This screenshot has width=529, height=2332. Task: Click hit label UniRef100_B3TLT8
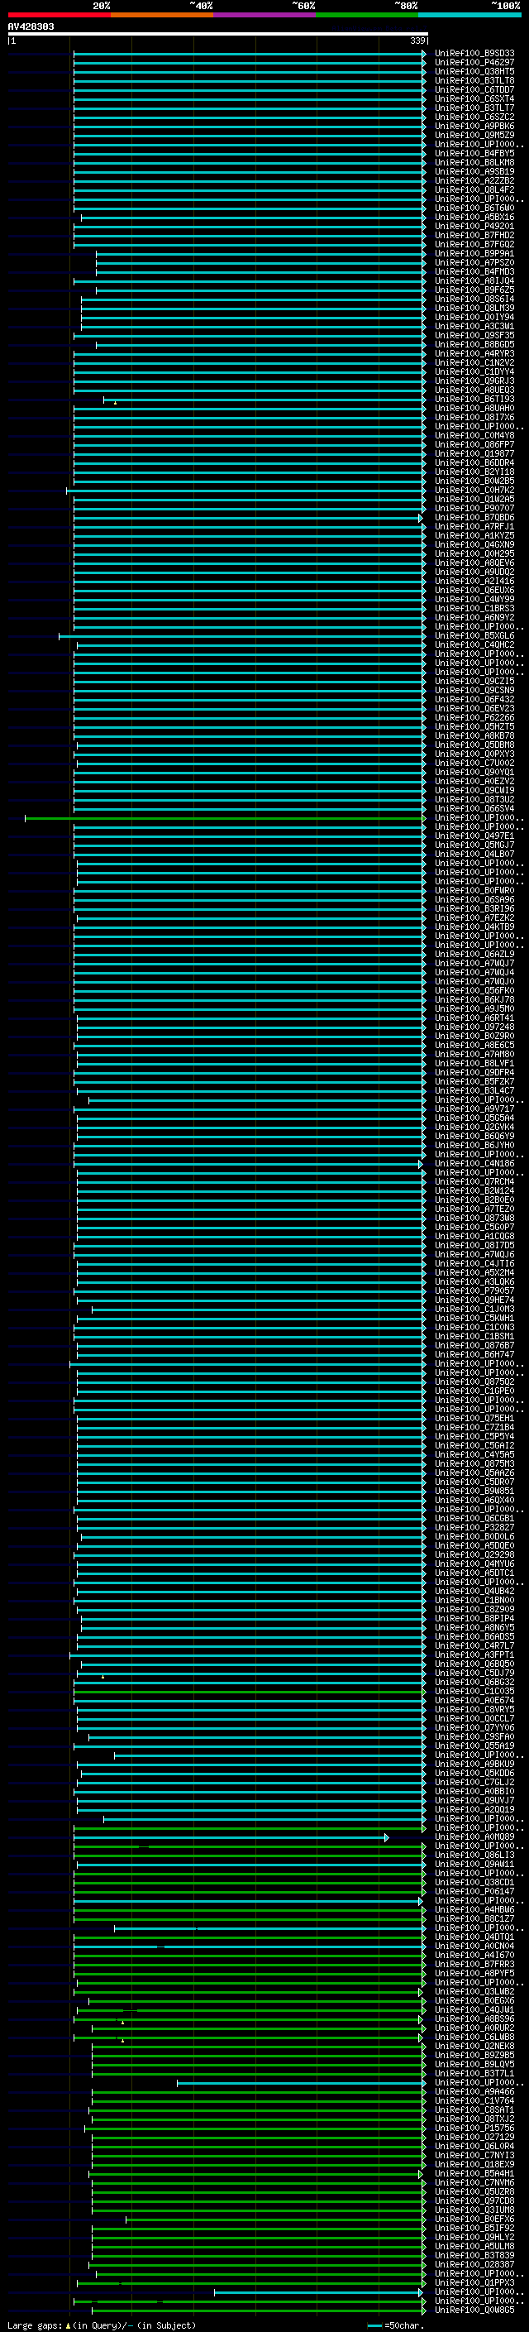pos(474,80)
